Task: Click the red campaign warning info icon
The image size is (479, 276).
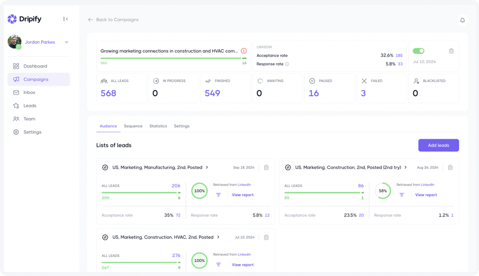Action: click(244, 51)
